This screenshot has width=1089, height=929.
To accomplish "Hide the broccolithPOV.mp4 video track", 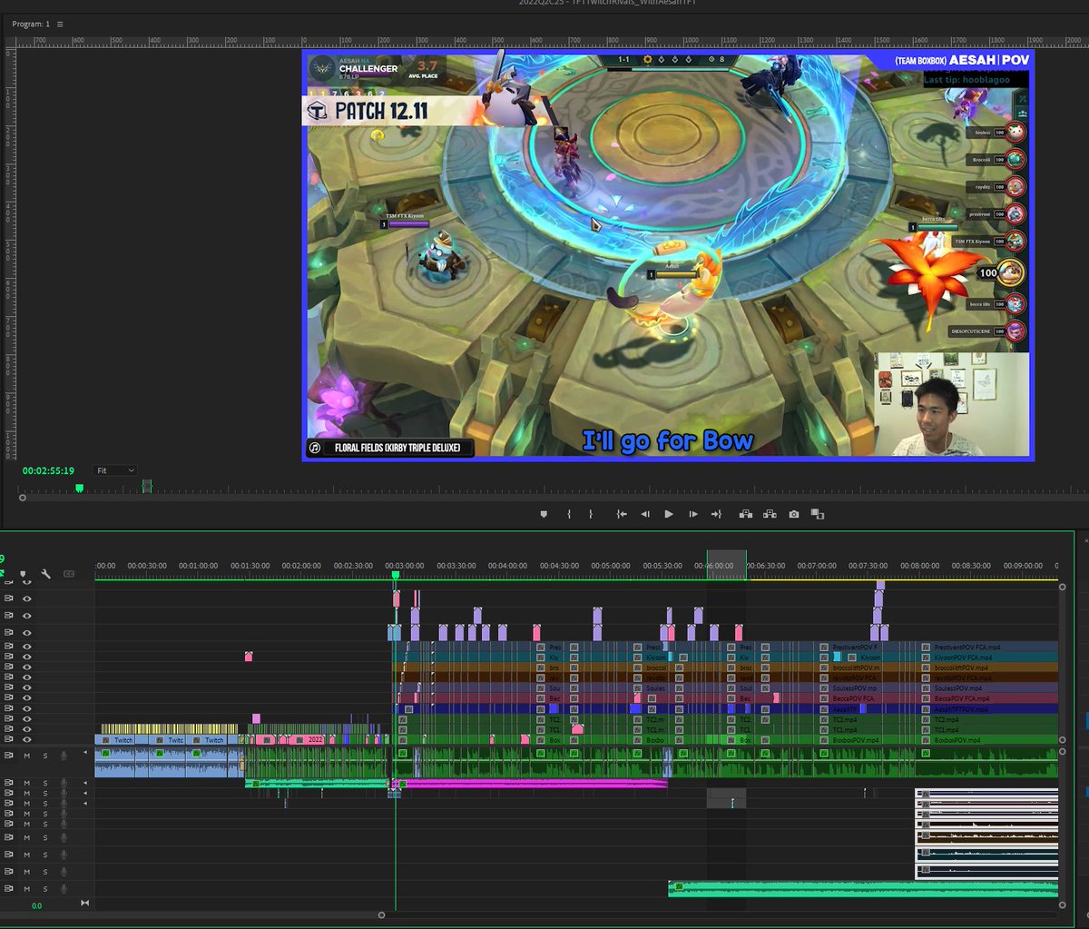I will (x=27, y=667).
